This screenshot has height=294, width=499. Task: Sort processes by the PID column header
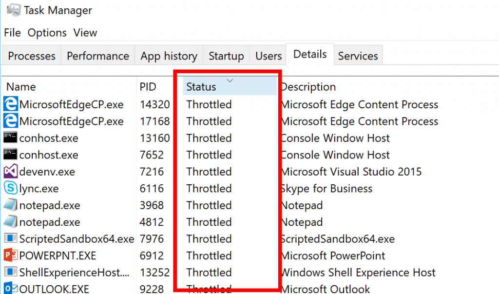pos(148,86)
